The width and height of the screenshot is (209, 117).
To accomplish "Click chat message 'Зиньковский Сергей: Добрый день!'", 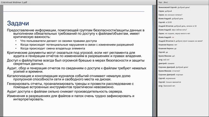I will (174, 7).
